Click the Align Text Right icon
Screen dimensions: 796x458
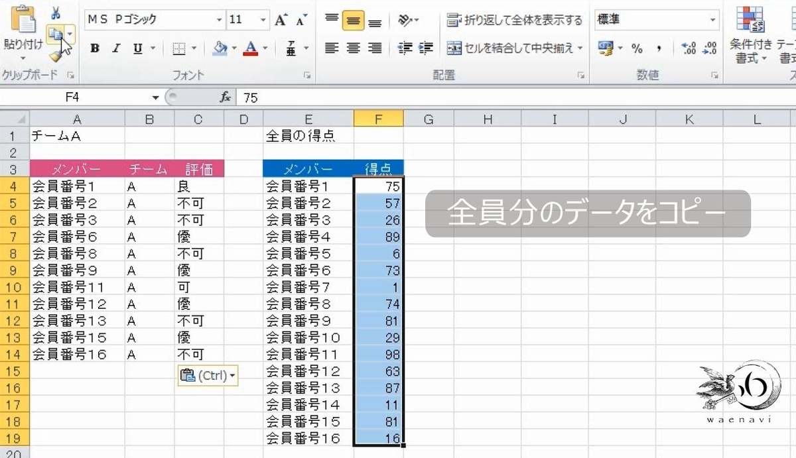375,48
